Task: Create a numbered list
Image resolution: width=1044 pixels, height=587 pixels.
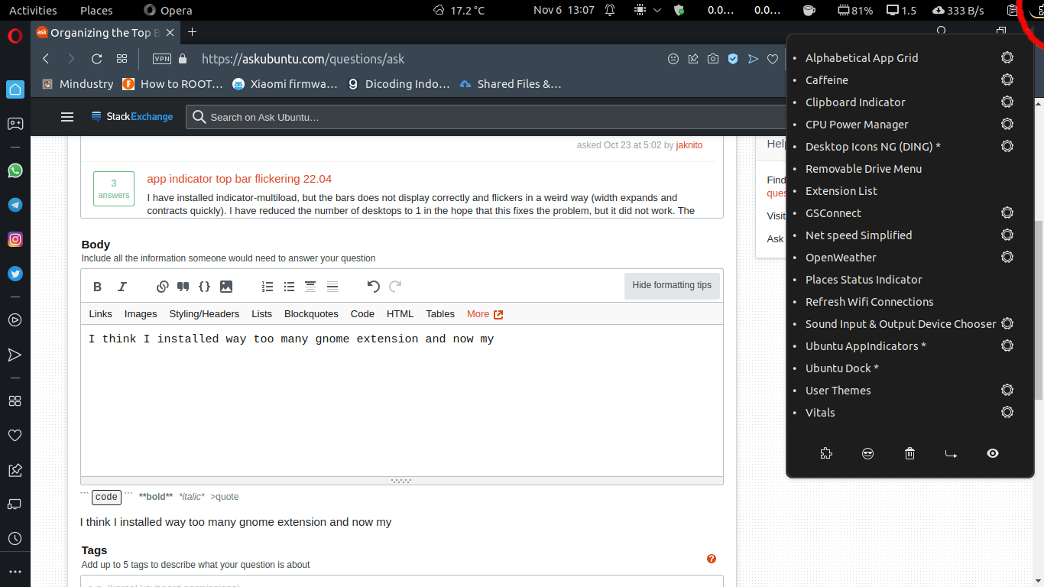Action: pyautogui.click(x=267, y=286)
